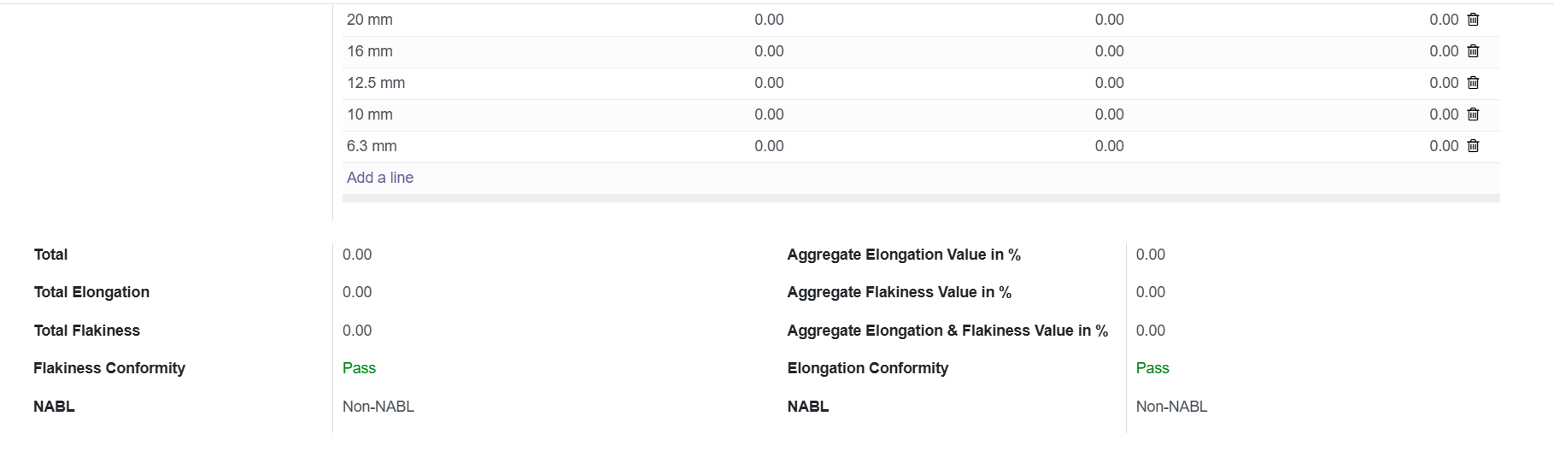Click the left Non-NABL value
This screenshot has height=457, width=1554.
tap(378, 407)
